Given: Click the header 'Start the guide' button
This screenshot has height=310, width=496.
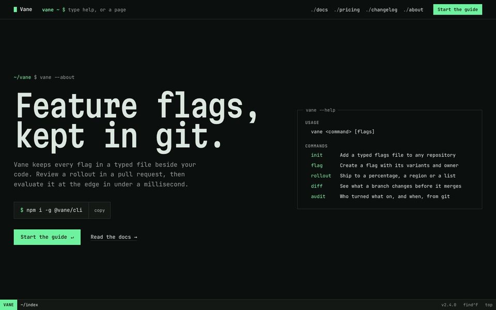Looking at the screenshot, I should pyautogui.click(x=457, y=9).
